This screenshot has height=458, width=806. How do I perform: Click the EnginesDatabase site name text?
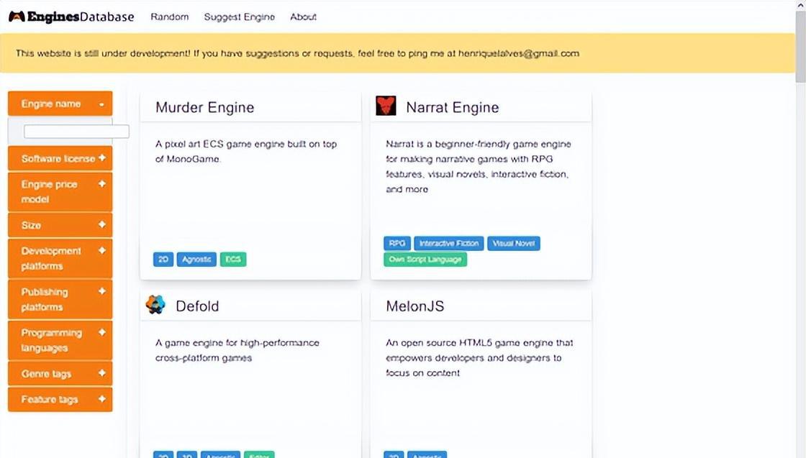pyautogui.click(x=80, y=17)
